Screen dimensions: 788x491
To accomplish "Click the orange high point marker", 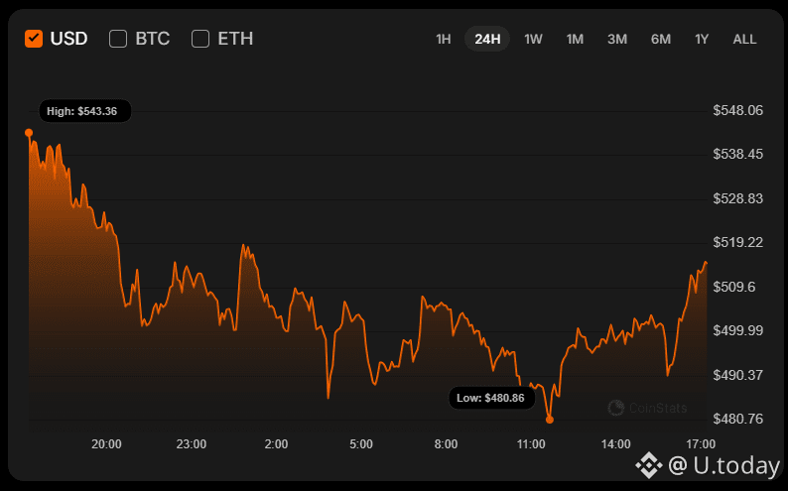I will 29,132.
